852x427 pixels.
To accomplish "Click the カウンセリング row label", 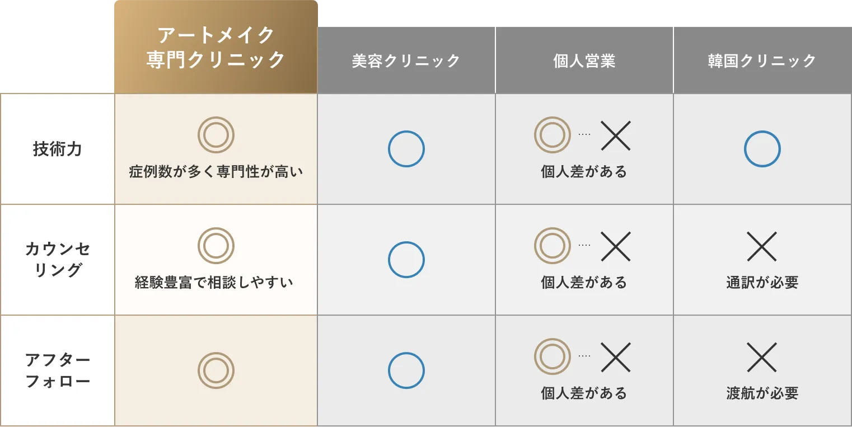I will [58, 260].
